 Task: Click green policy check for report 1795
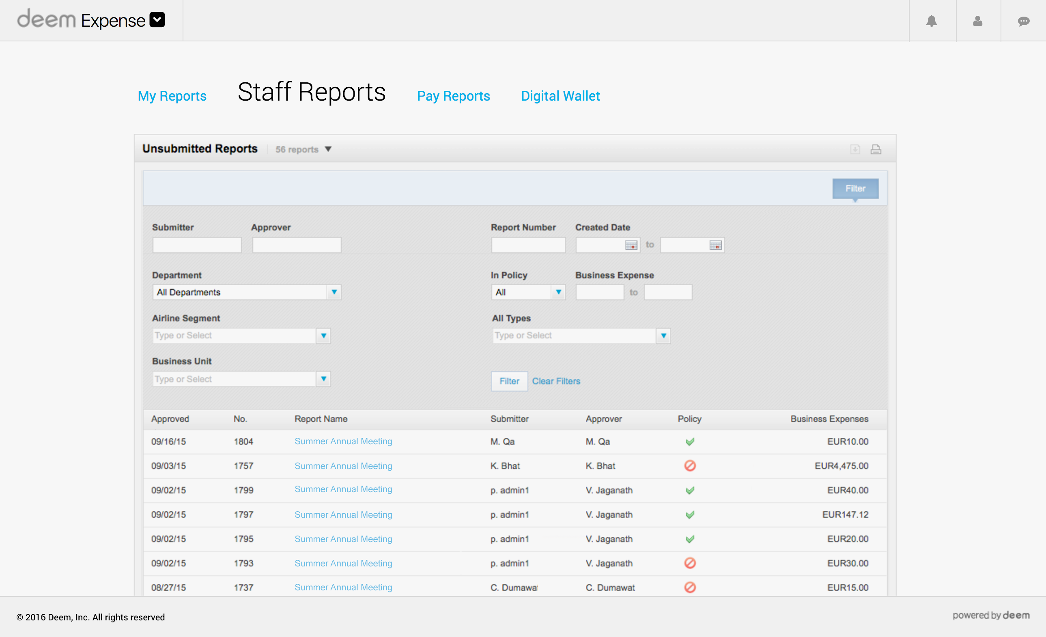coord(690,539)
